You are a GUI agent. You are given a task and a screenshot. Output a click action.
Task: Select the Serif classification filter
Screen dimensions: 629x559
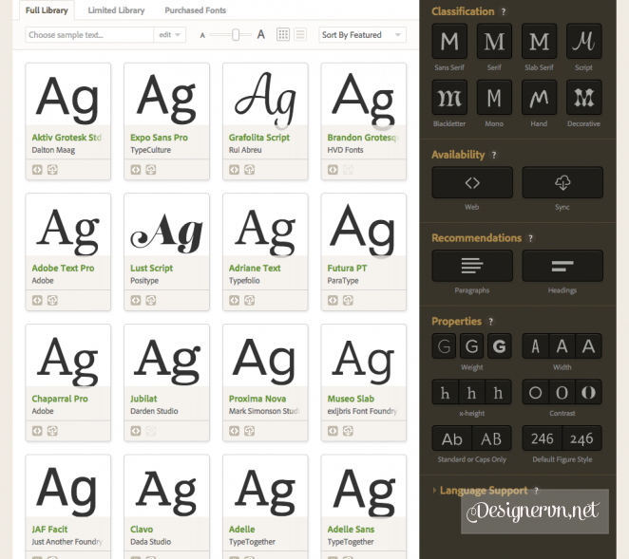[x=494, y=41]
